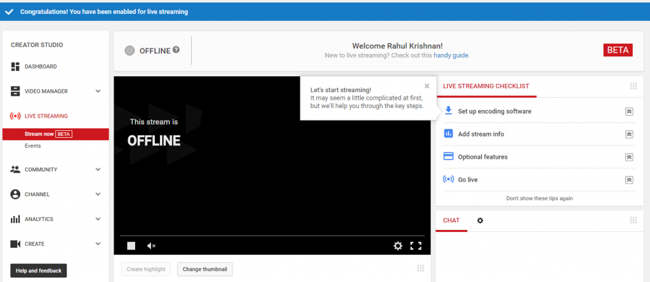Click Set up encoding software text

(494, 112)
